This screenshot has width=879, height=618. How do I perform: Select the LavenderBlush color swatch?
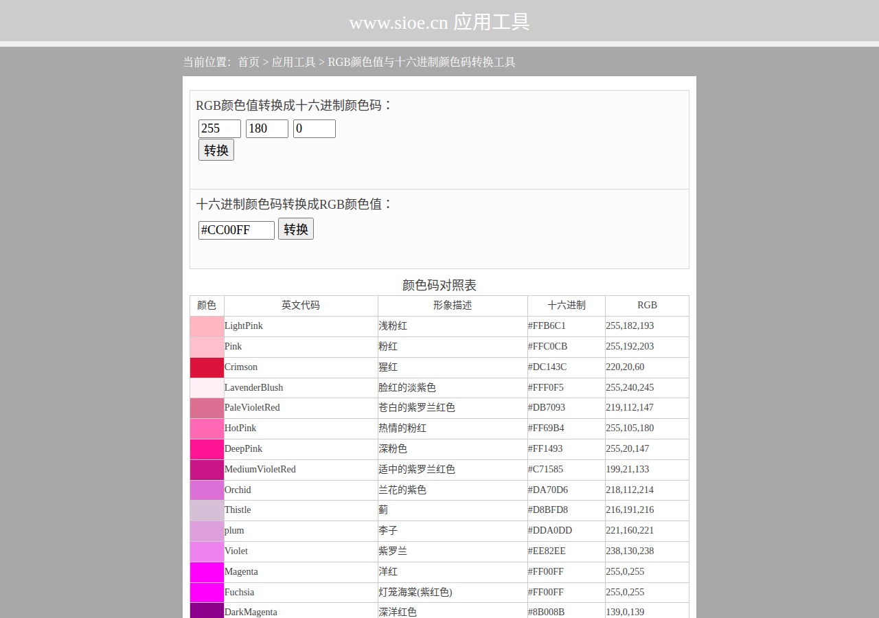207,388
